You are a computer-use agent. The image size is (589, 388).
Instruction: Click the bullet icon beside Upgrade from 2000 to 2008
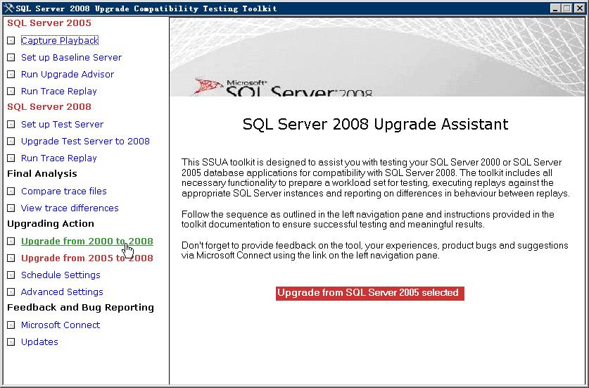[x=11, y=242]
